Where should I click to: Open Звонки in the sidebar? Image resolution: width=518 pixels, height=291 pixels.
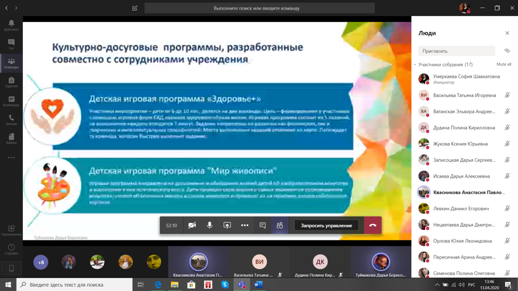tap(11, 120)
